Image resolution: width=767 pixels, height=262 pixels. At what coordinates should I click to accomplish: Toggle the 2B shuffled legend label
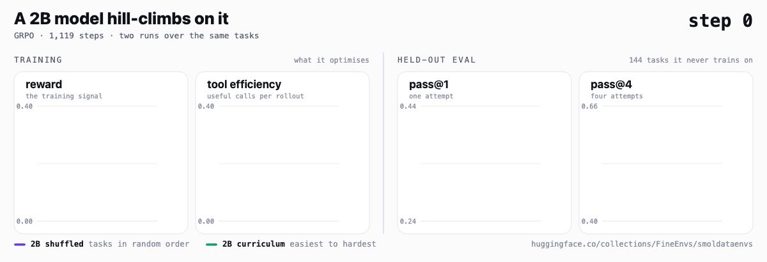click(57, 244)
